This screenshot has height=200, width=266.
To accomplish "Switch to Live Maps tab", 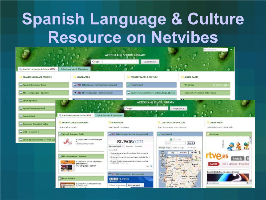I will coord(191,148).
